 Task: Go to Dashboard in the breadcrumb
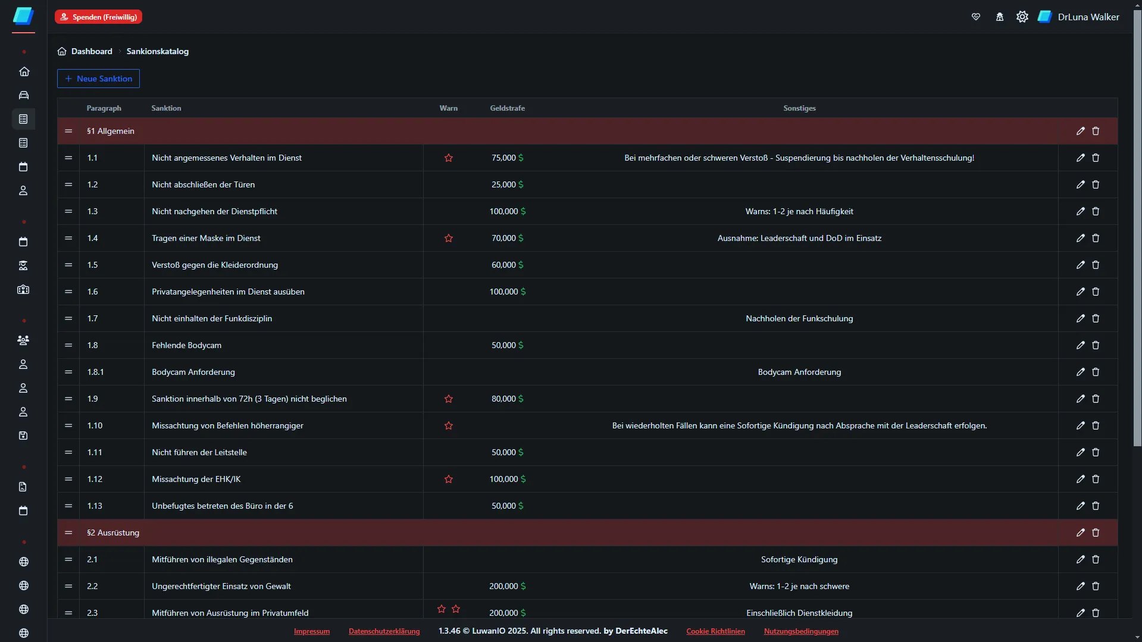coord(92,51)
